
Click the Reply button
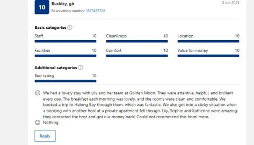[45, 136]
